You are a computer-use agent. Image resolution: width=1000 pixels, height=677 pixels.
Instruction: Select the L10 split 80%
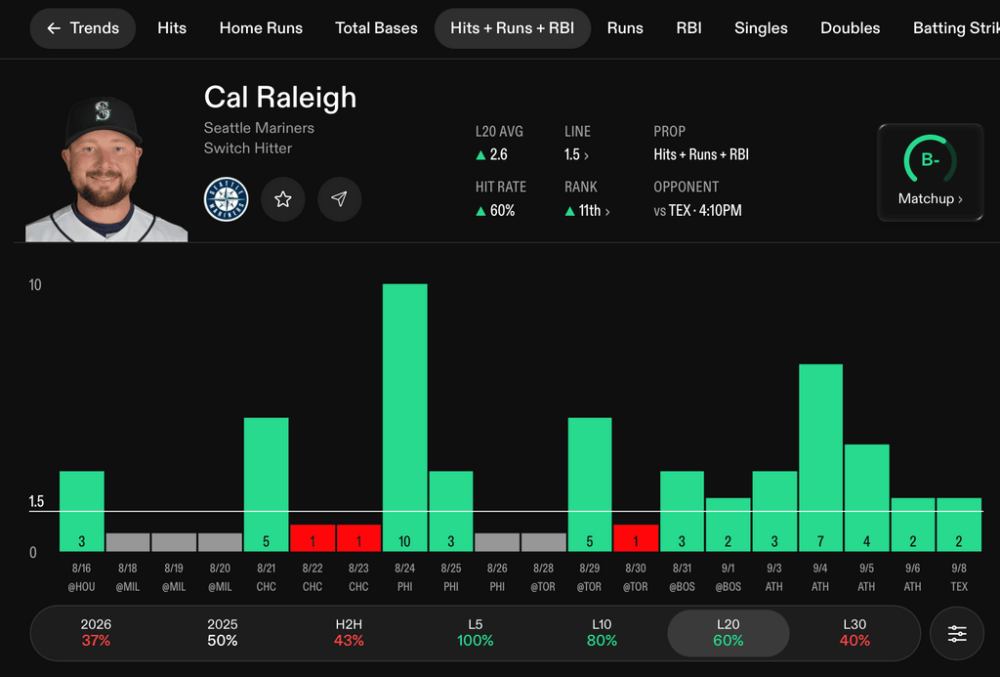pyautogui.click(x=602, y=632)
